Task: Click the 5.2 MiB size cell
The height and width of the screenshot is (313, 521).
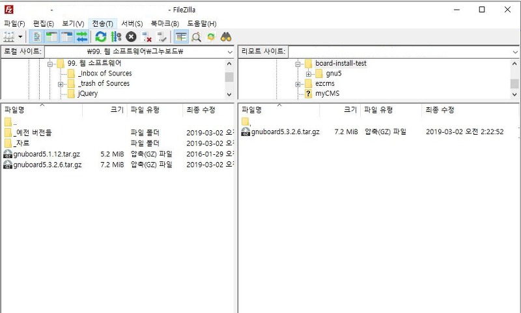Action: coord(112,154)
